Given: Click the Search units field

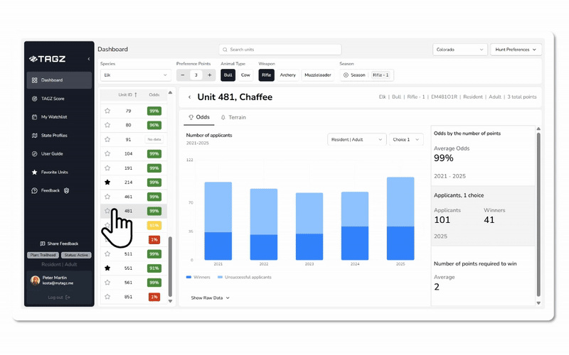Looking at the screenshot, I should tap(280, 50).
